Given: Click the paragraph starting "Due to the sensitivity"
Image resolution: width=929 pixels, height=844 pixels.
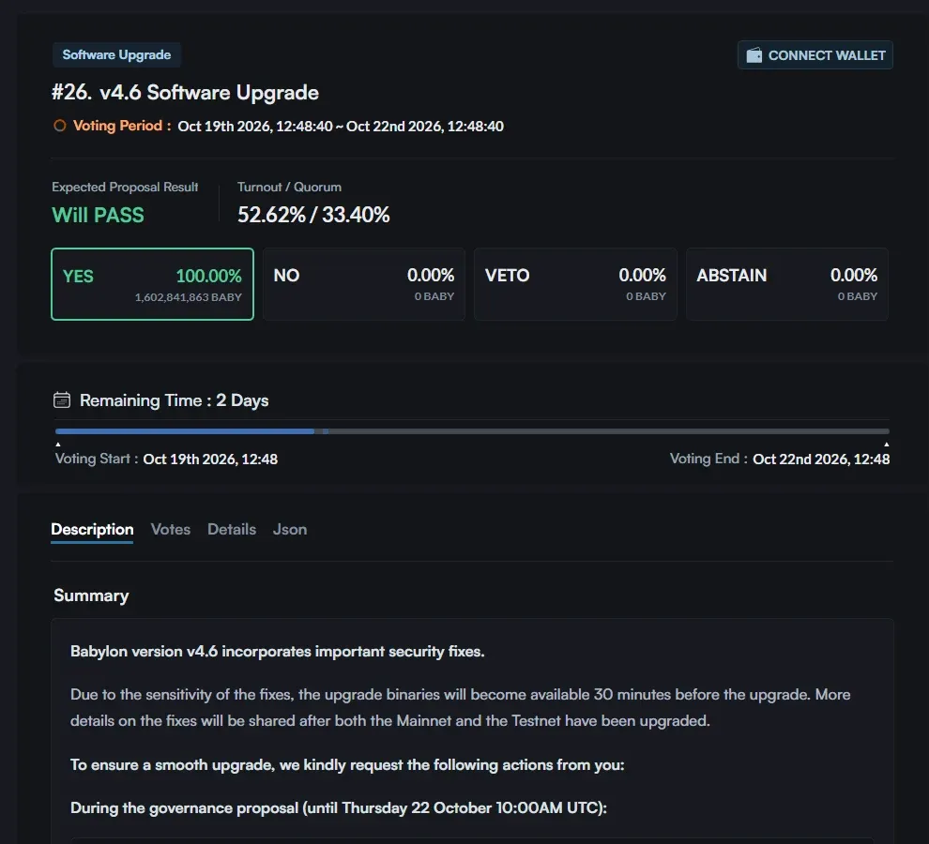Looking at the screenshot, I should tap(461, 707).
